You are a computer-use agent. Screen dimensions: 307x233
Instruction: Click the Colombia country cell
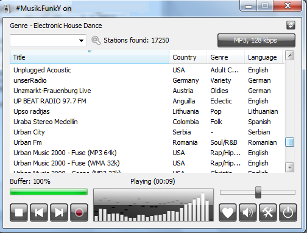pos(186,122)
